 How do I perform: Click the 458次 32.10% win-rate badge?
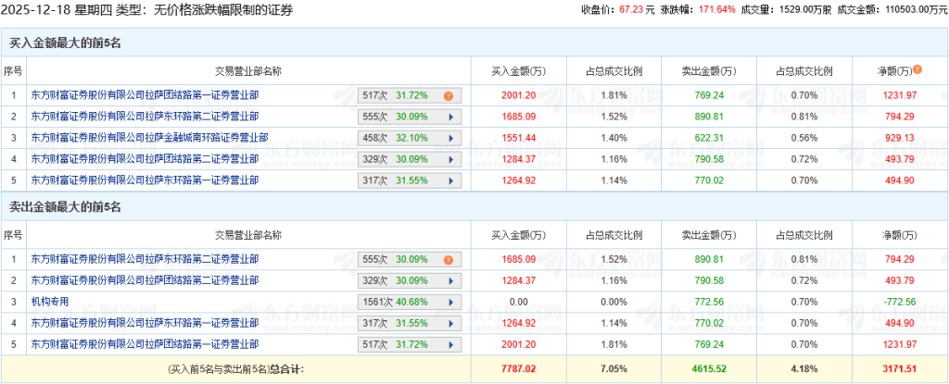399,138
